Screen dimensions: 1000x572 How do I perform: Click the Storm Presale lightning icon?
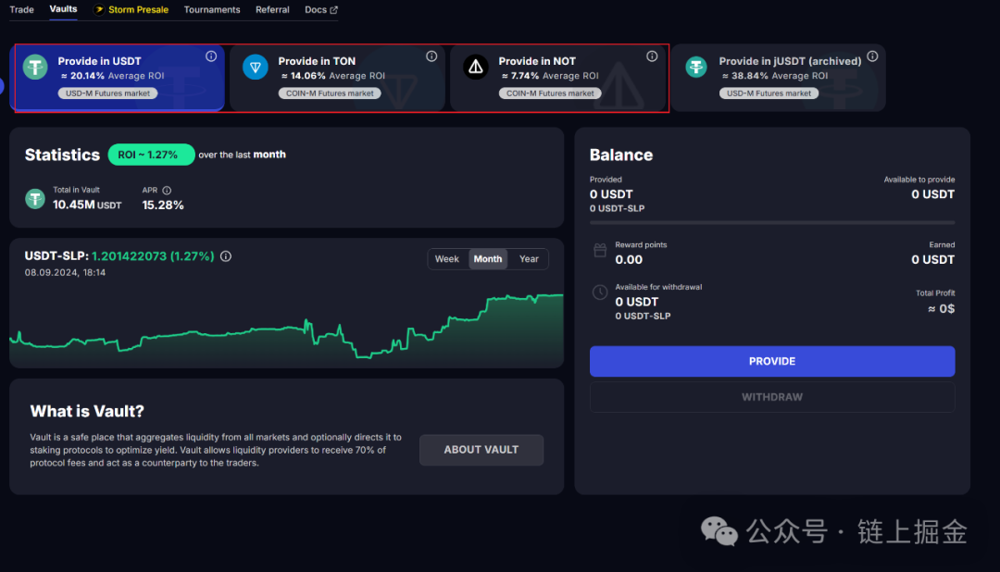[99, 9]
